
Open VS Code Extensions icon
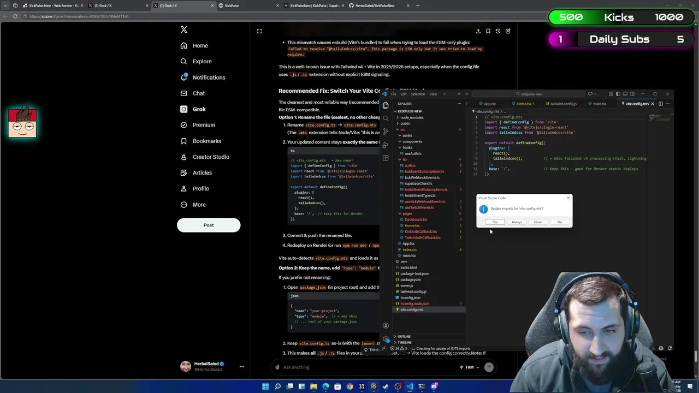coord(386,158)
